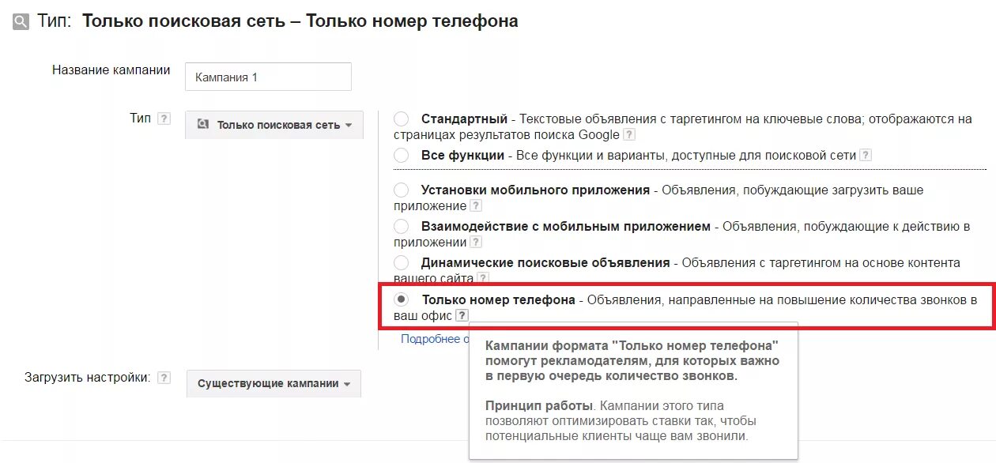Click the help icon next to Тип label
Viewport: 996px width, 463px height.
[x=164, y=119]
